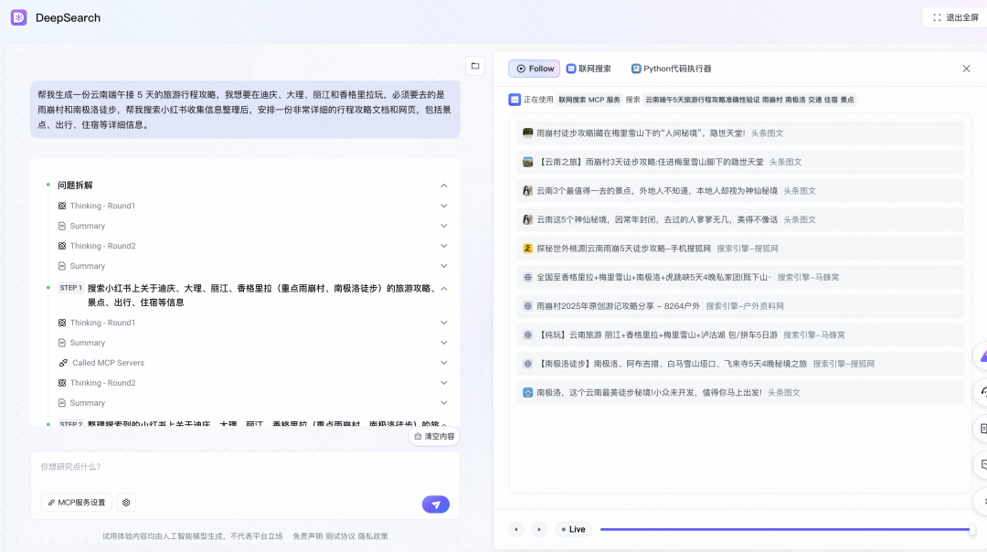Open the settings gear next to MCP服务设置
This screenshot has width=987, height=552.
pos(126,502)
